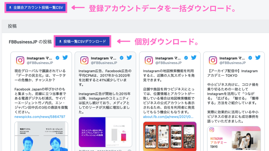Screen dimensions: 269x151
Task: Click verified badge on 平均CPM tweet
Action: 122,58
